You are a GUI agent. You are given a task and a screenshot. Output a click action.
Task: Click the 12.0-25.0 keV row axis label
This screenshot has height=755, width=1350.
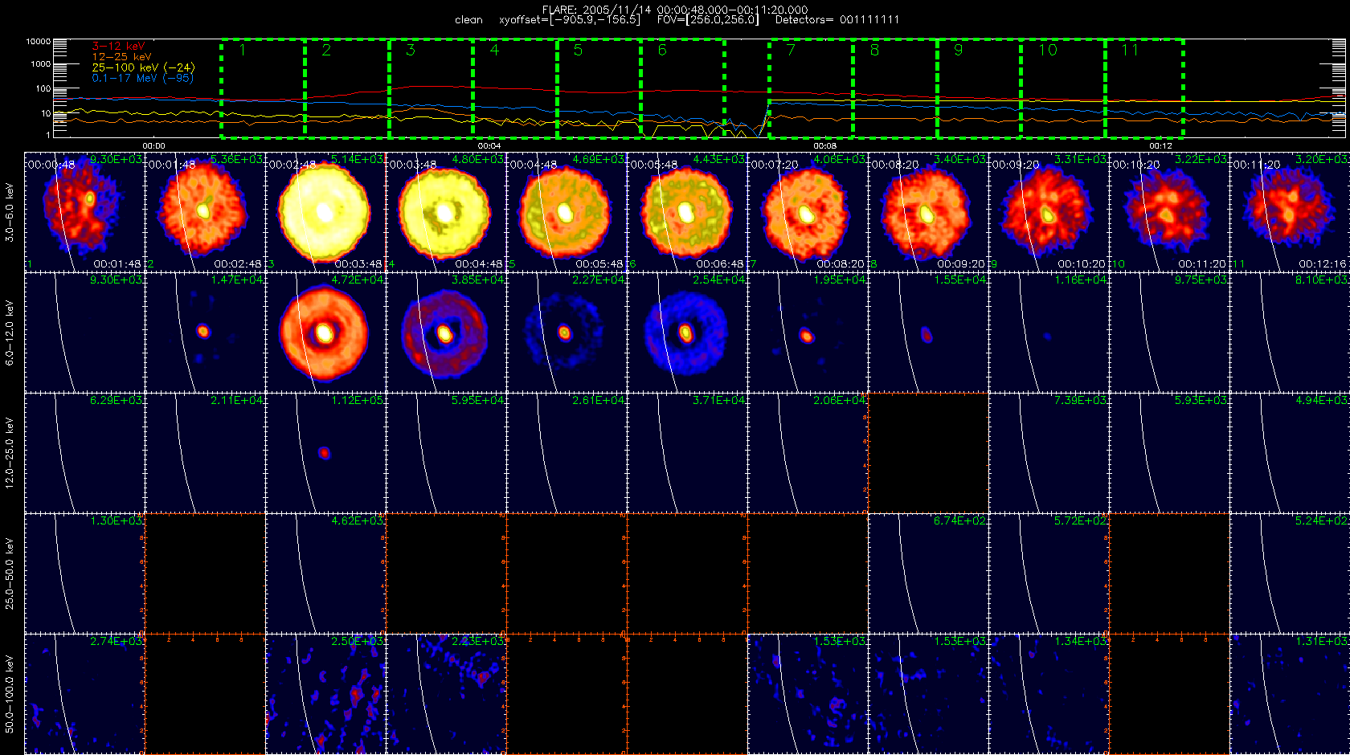[10, 453]
